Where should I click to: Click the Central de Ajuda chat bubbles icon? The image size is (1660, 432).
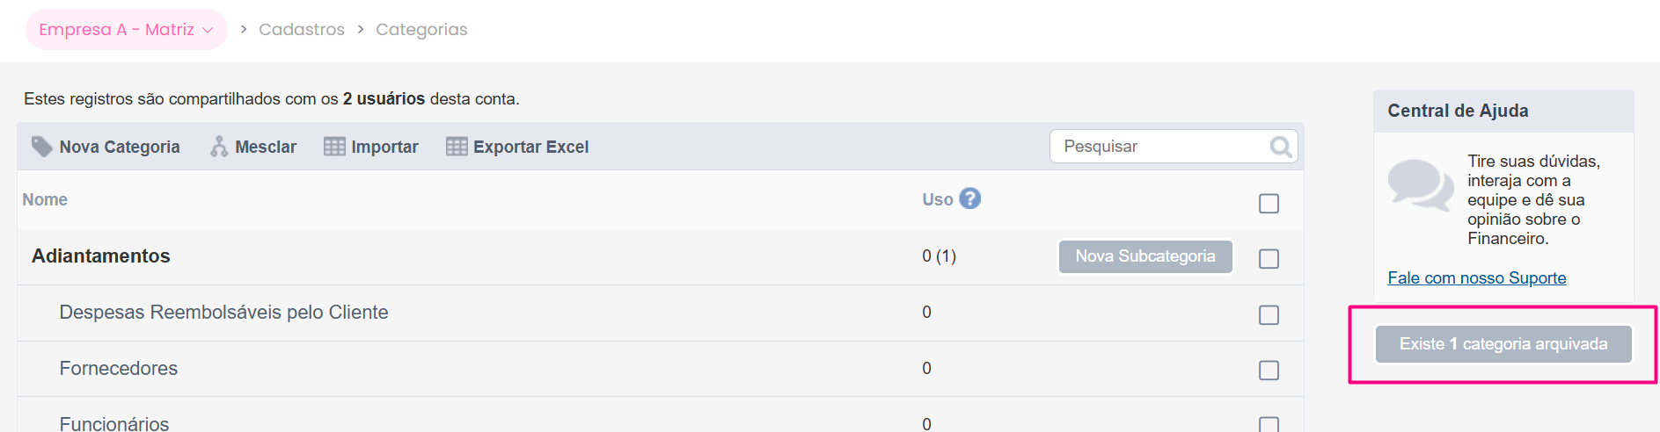[x=1420, y=184]
